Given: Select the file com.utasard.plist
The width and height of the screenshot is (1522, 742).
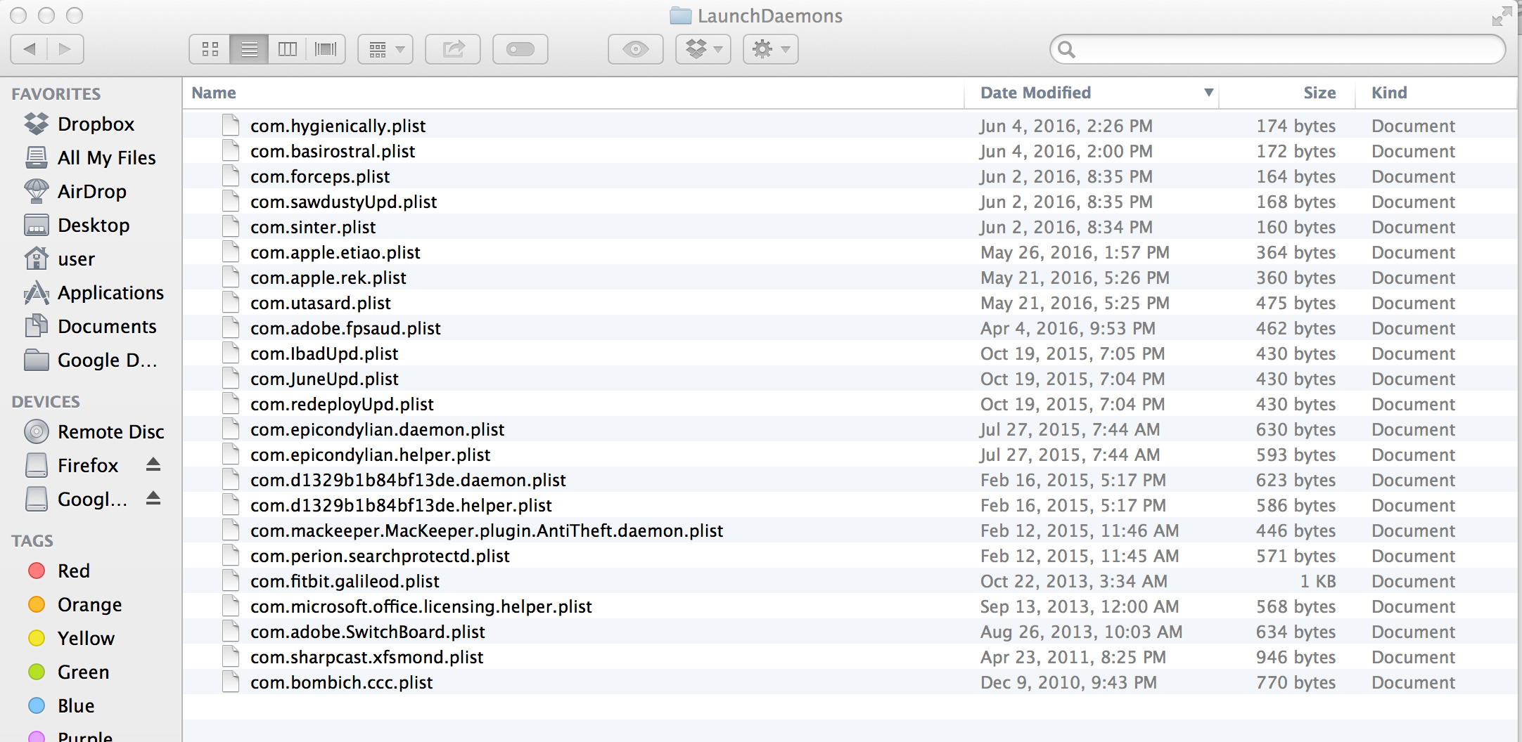Looking at the screenshot, I should [x=850, y=303].
